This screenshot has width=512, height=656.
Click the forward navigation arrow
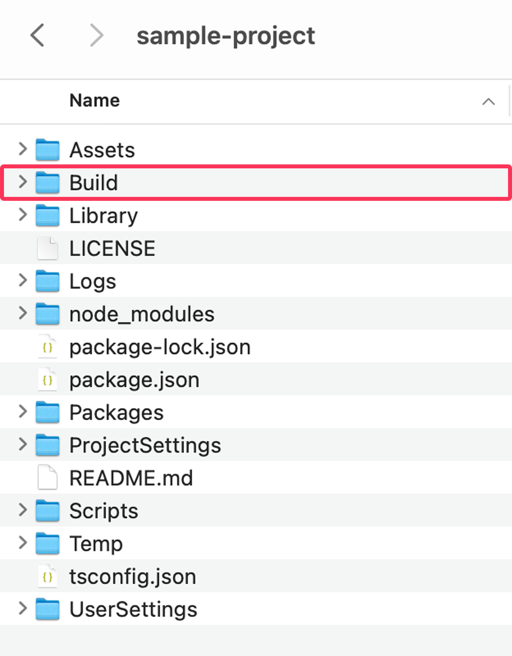[x=96, y=35]
